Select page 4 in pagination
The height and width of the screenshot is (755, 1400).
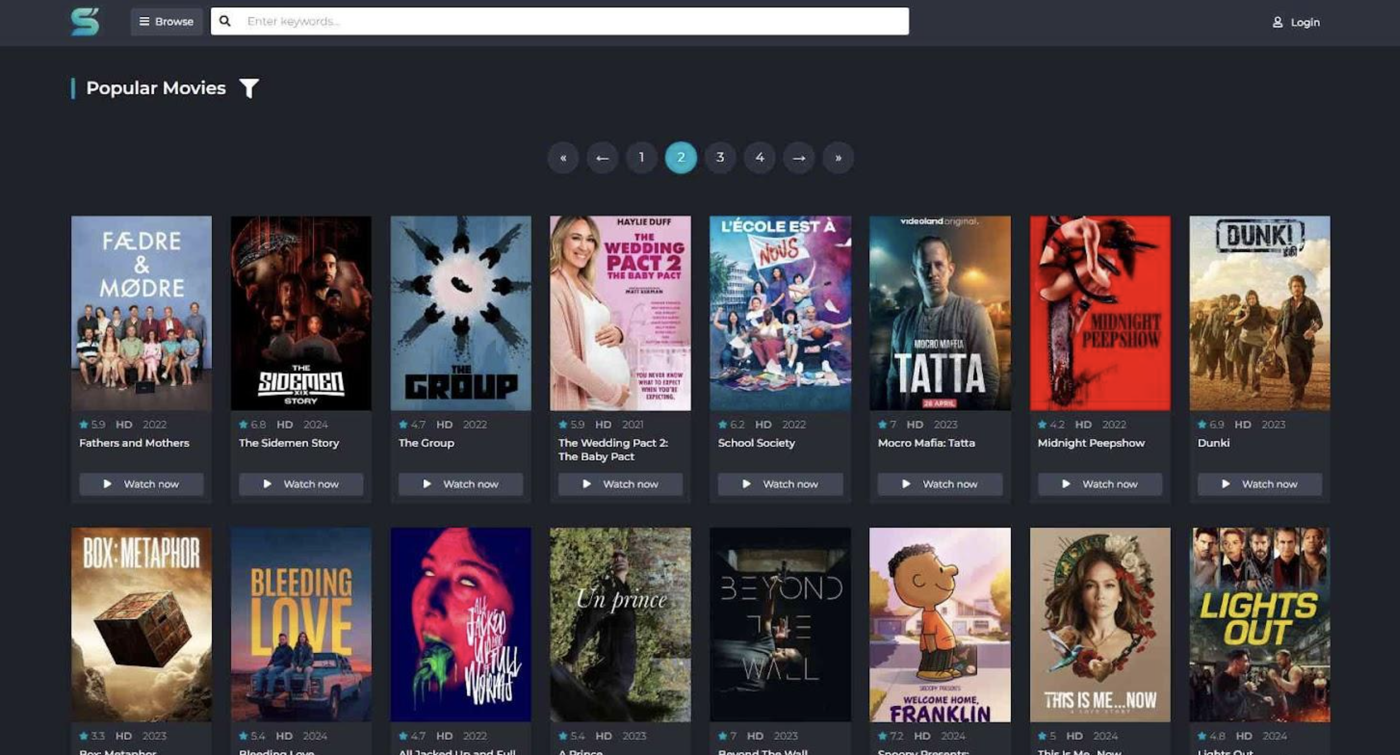tap(759, 158)
